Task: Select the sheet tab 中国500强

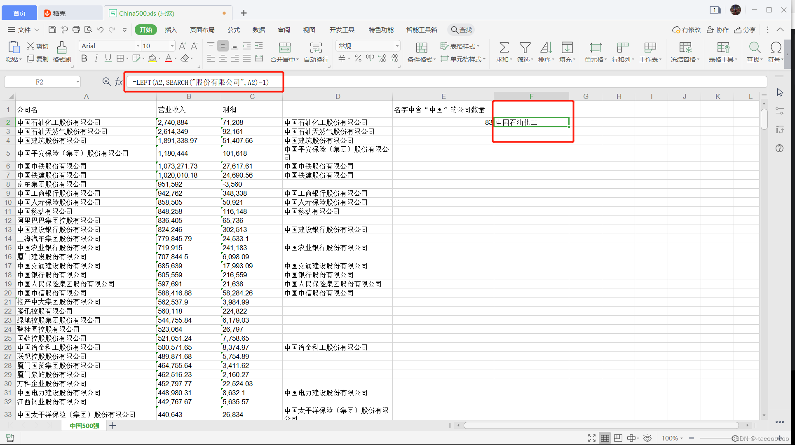Action: [x=84, y=426]
